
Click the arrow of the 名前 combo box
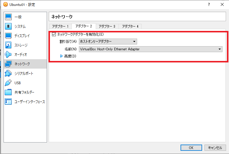[220, 49]
